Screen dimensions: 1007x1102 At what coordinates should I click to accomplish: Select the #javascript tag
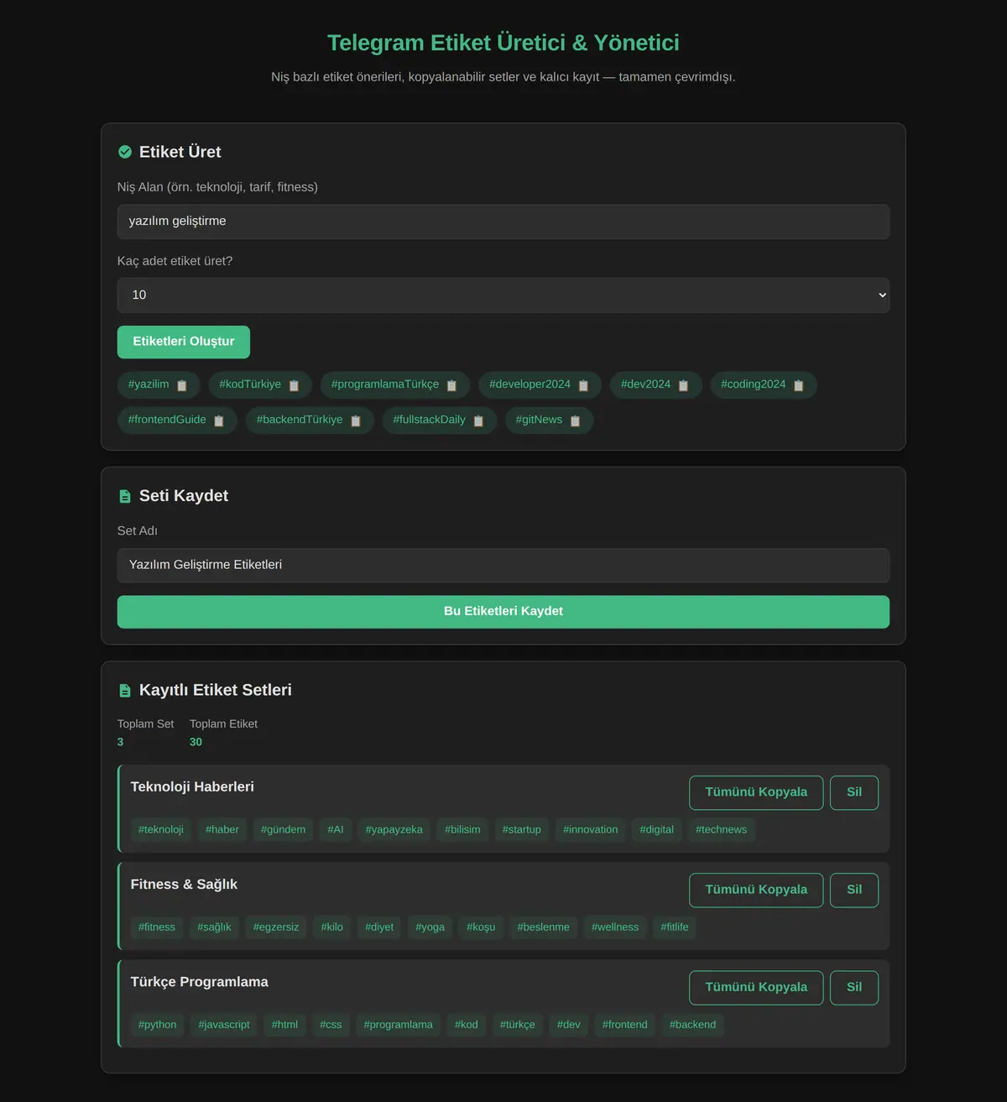224,1025
